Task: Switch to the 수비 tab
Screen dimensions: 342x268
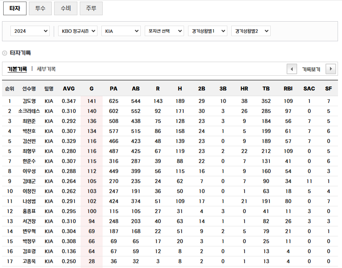Action: coord(66,8)
